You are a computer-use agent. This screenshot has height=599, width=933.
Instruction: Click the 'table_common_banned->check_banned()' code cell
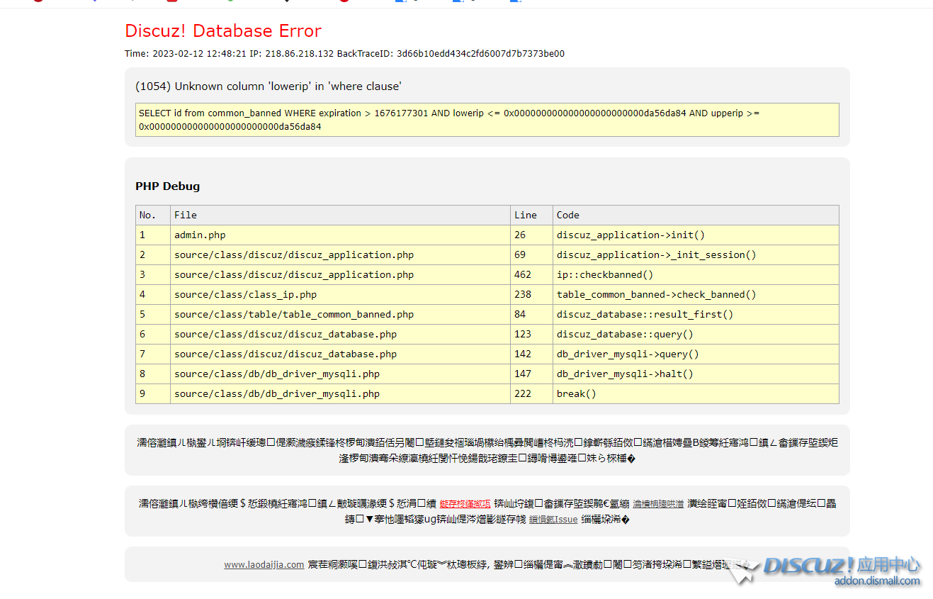coord(696,294)
